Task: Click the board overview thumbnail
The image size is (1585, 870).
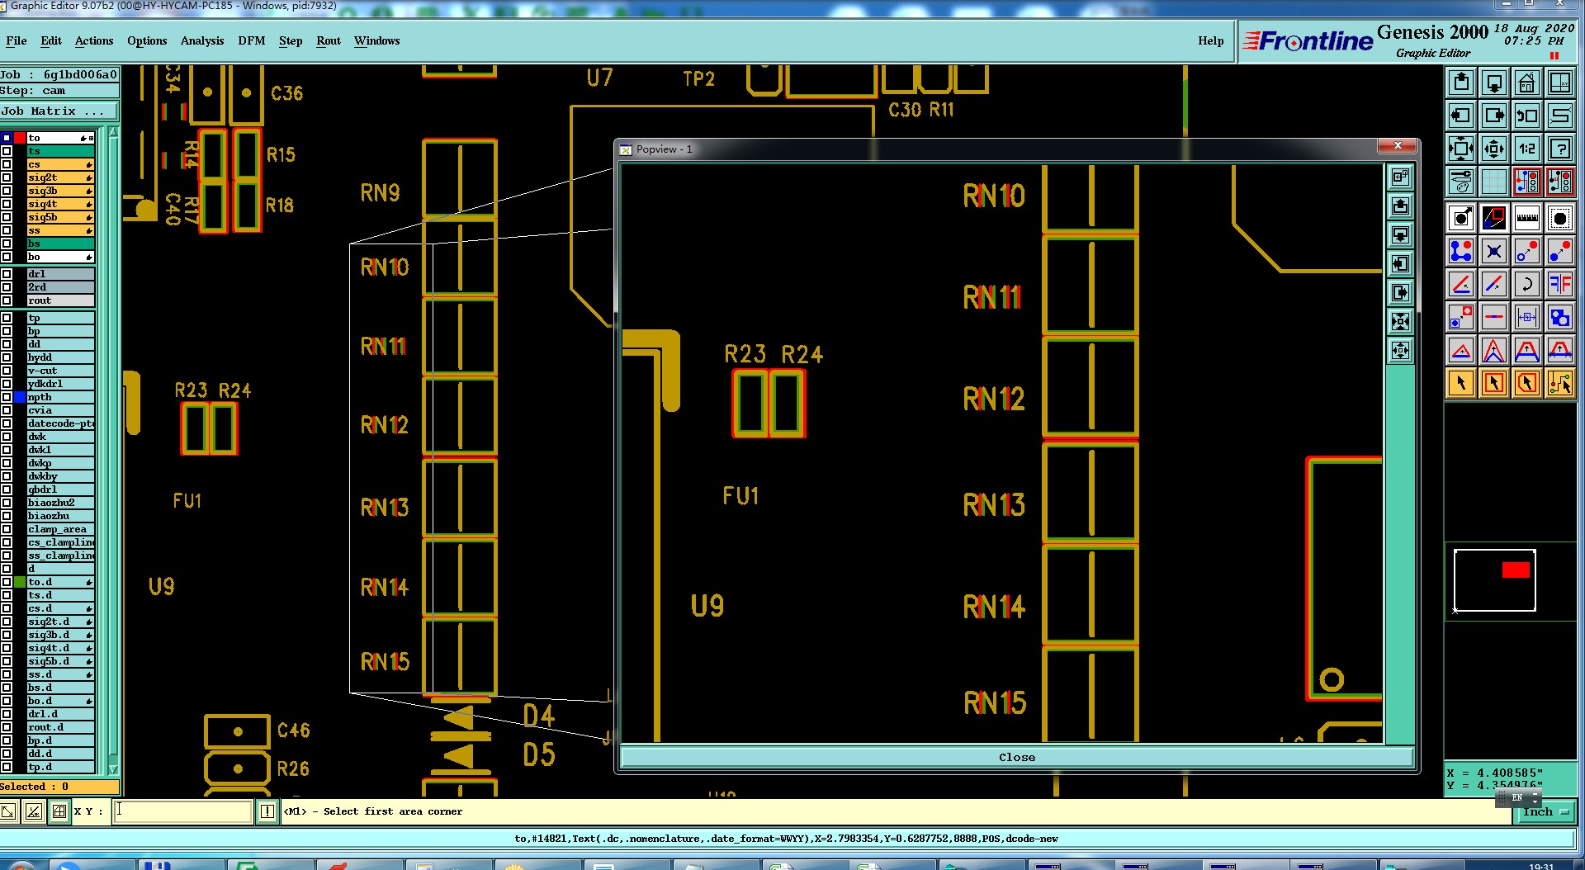Action: [x=1494, y=580]
